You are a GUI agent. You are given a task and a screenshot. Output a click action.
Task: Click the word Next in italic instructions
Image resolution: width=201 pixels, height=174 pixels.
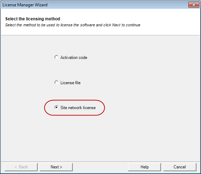(116, 25)
